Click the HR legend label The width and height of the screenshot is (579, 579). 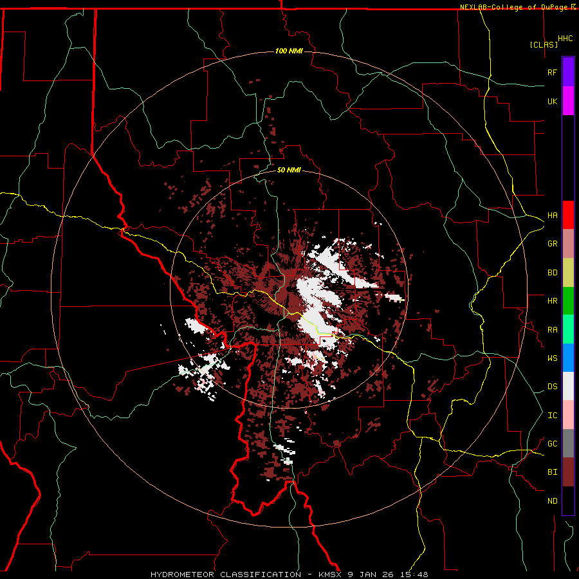(x=552, y=301)
